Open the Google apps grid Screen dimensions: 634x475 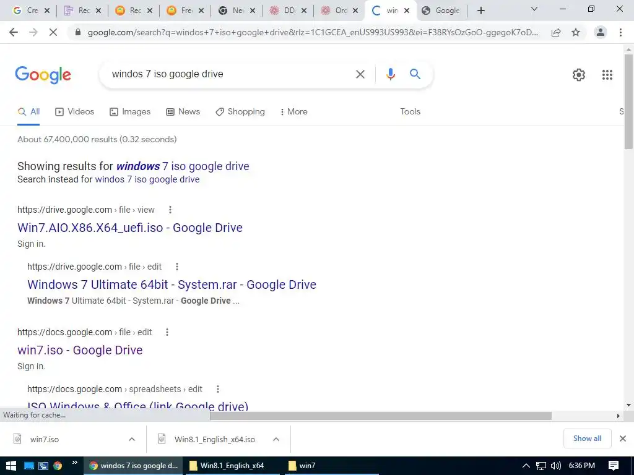click(607, 75)
